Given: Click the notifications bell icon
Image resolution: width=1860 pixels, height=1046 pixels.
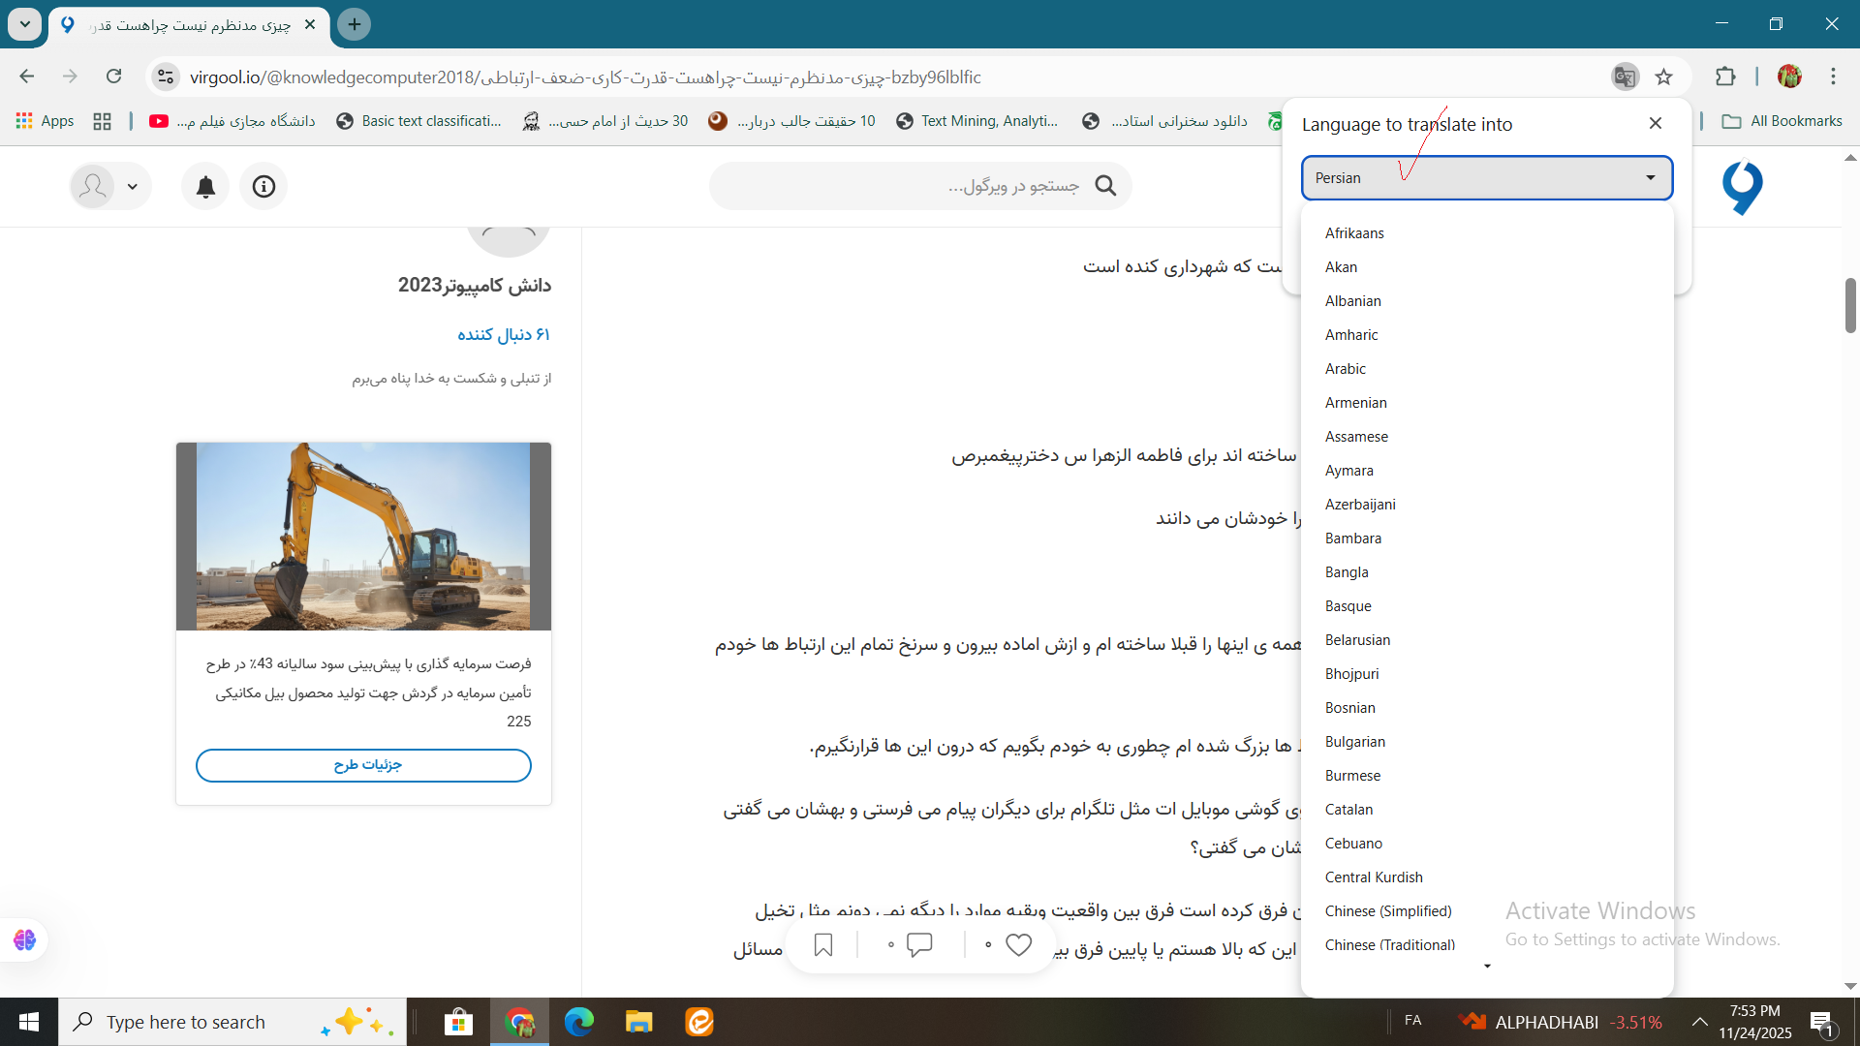Looking at the screenshot, I should click(x=205, y=186).
